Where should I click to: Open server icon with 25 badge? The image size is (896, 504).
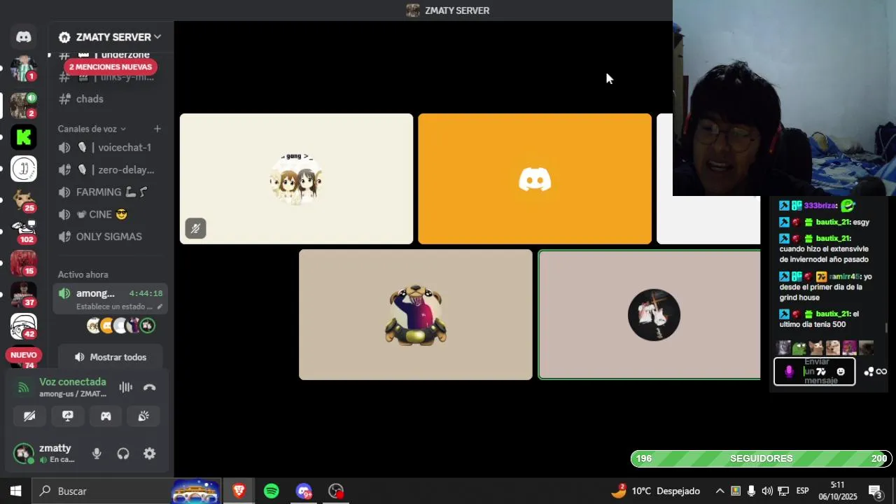24,200
